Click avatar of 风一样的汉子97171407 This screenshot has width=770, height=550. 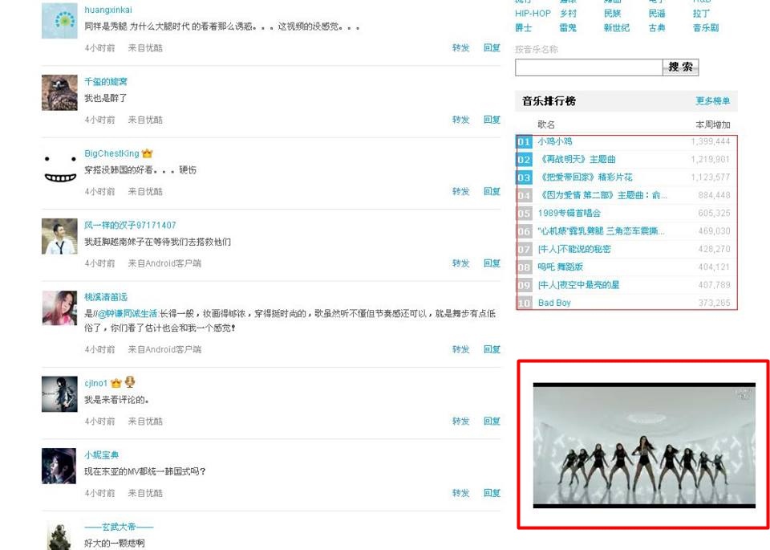point(59,236)
